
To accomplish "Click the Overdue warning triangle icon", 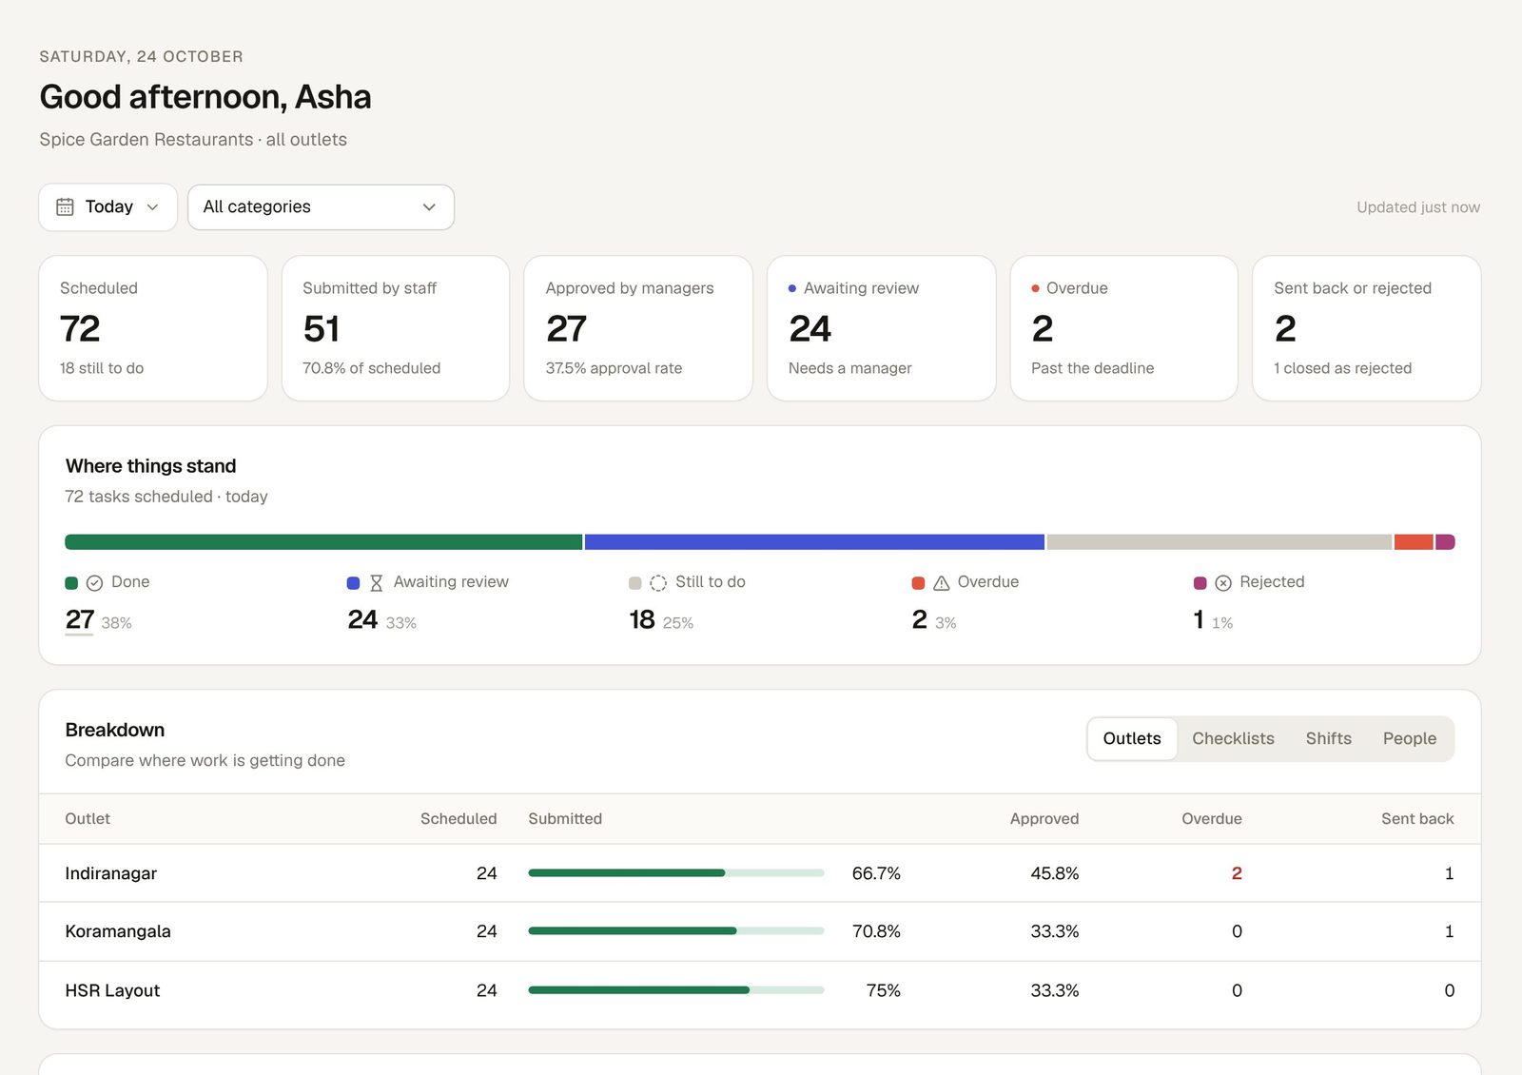I will (x=941, y=583).
